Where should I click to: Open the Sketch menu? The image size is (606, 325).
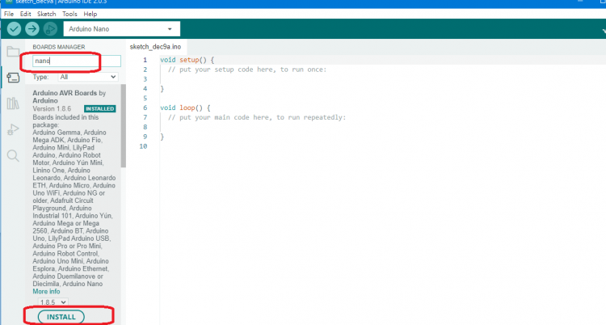(47, 14)
